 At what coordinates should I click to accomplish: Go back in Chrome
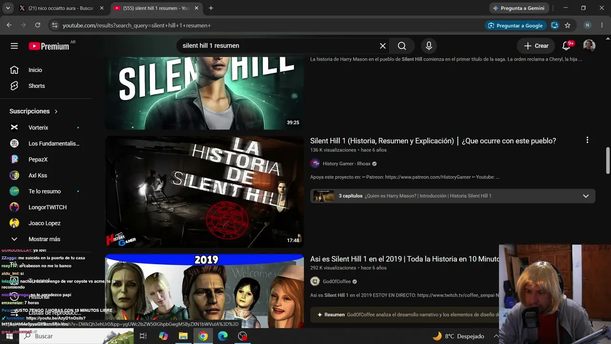9,25
